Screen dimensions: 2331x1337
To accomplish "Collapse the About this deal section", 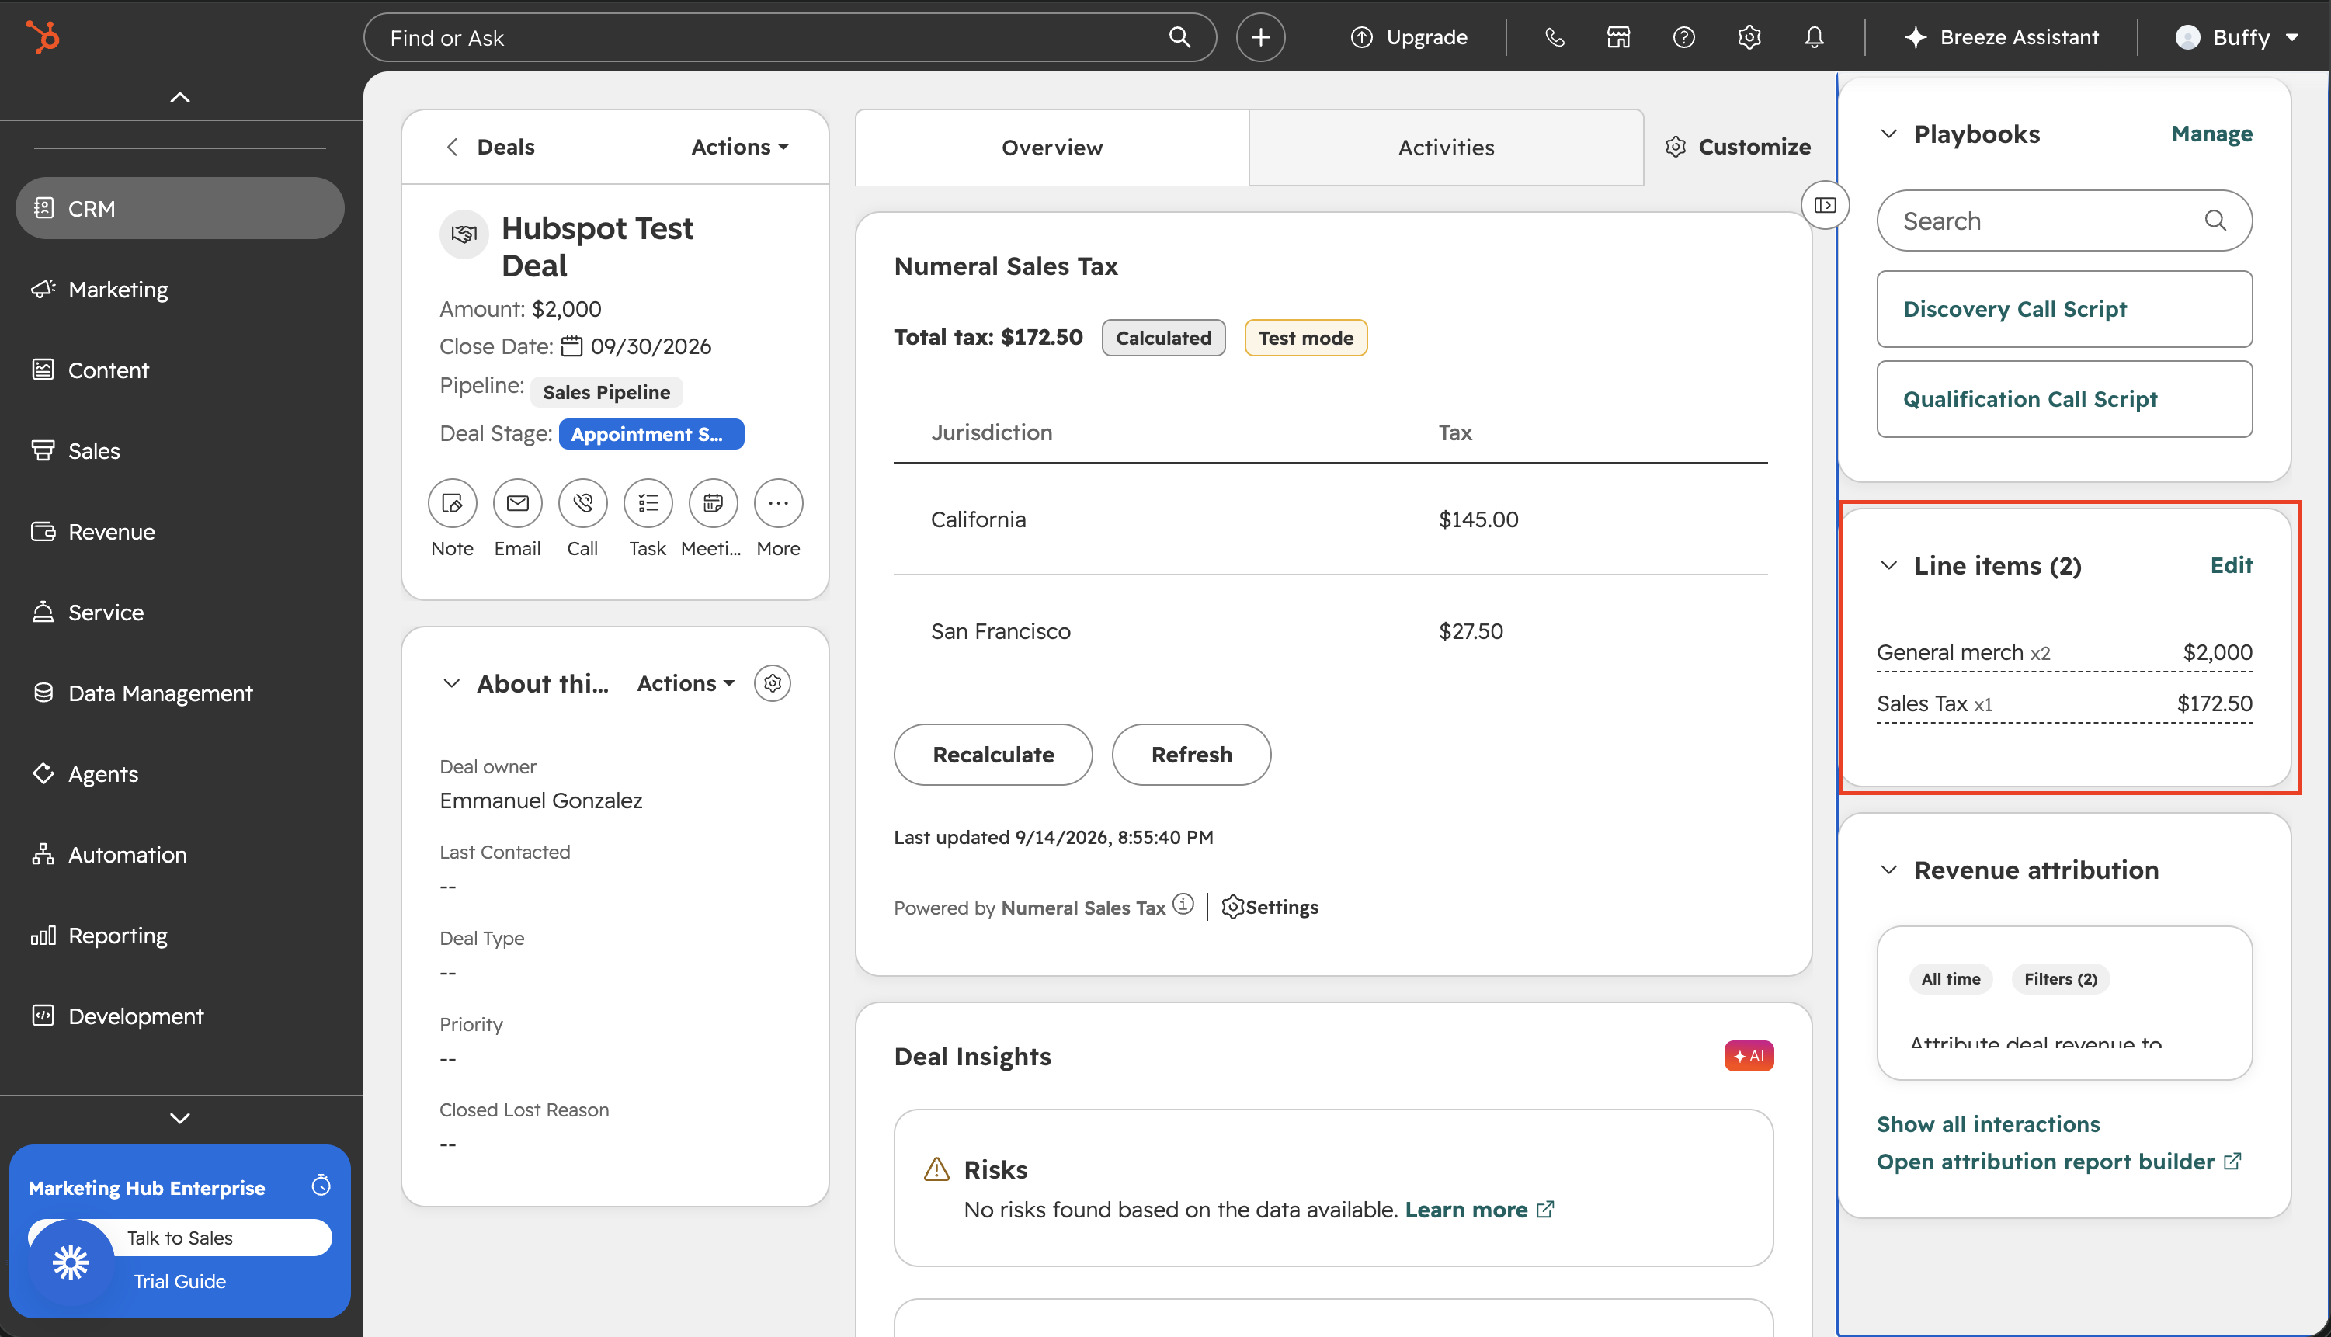I will pos(451,683).
